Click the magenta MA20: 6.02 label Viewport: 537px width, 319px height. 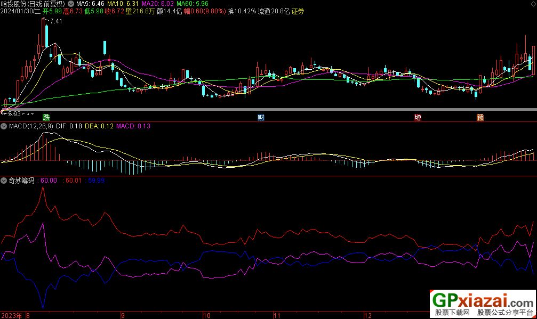tap(157, 4)
